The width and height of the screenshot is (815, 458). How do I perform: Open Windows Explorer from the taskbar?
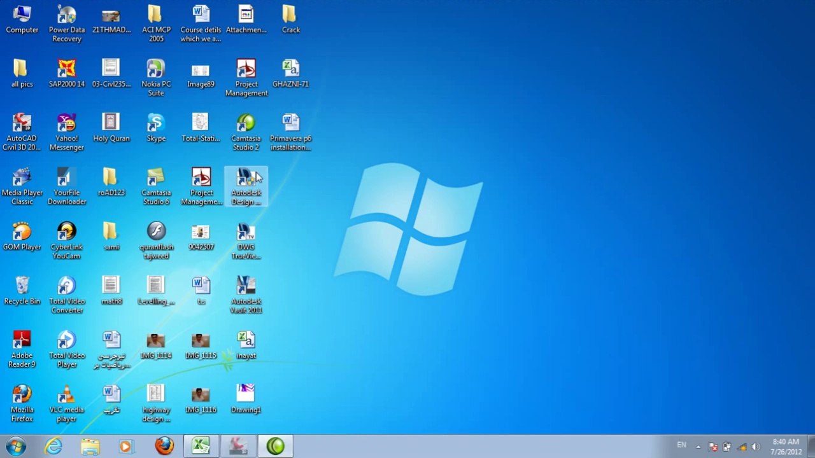pyautogui.click(x=90, y=446)
